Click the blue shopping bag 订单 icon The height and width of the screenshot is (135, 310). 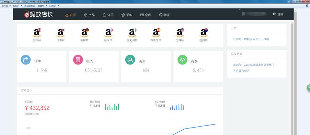point(26,60)
